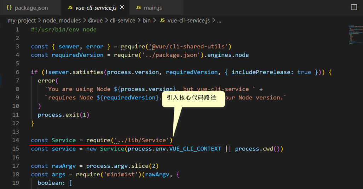Switch to the package.json tab
This screenshot has width=363, height=189.
pos(27,8)
